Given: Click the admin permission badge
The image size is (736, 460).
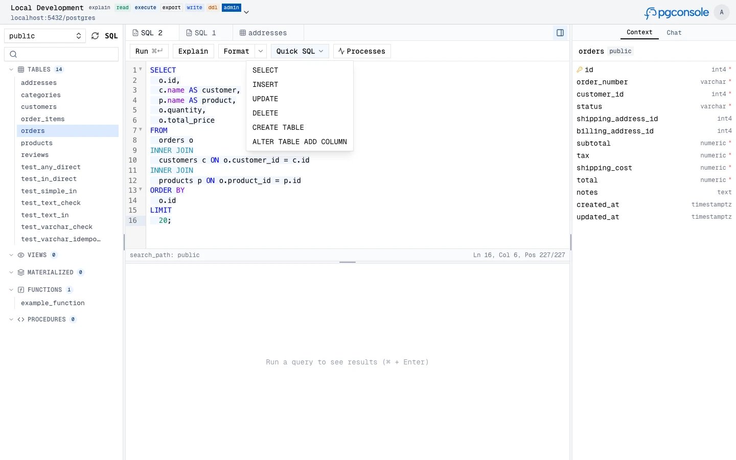Looking at the screenshot, I should pos(232,8).
